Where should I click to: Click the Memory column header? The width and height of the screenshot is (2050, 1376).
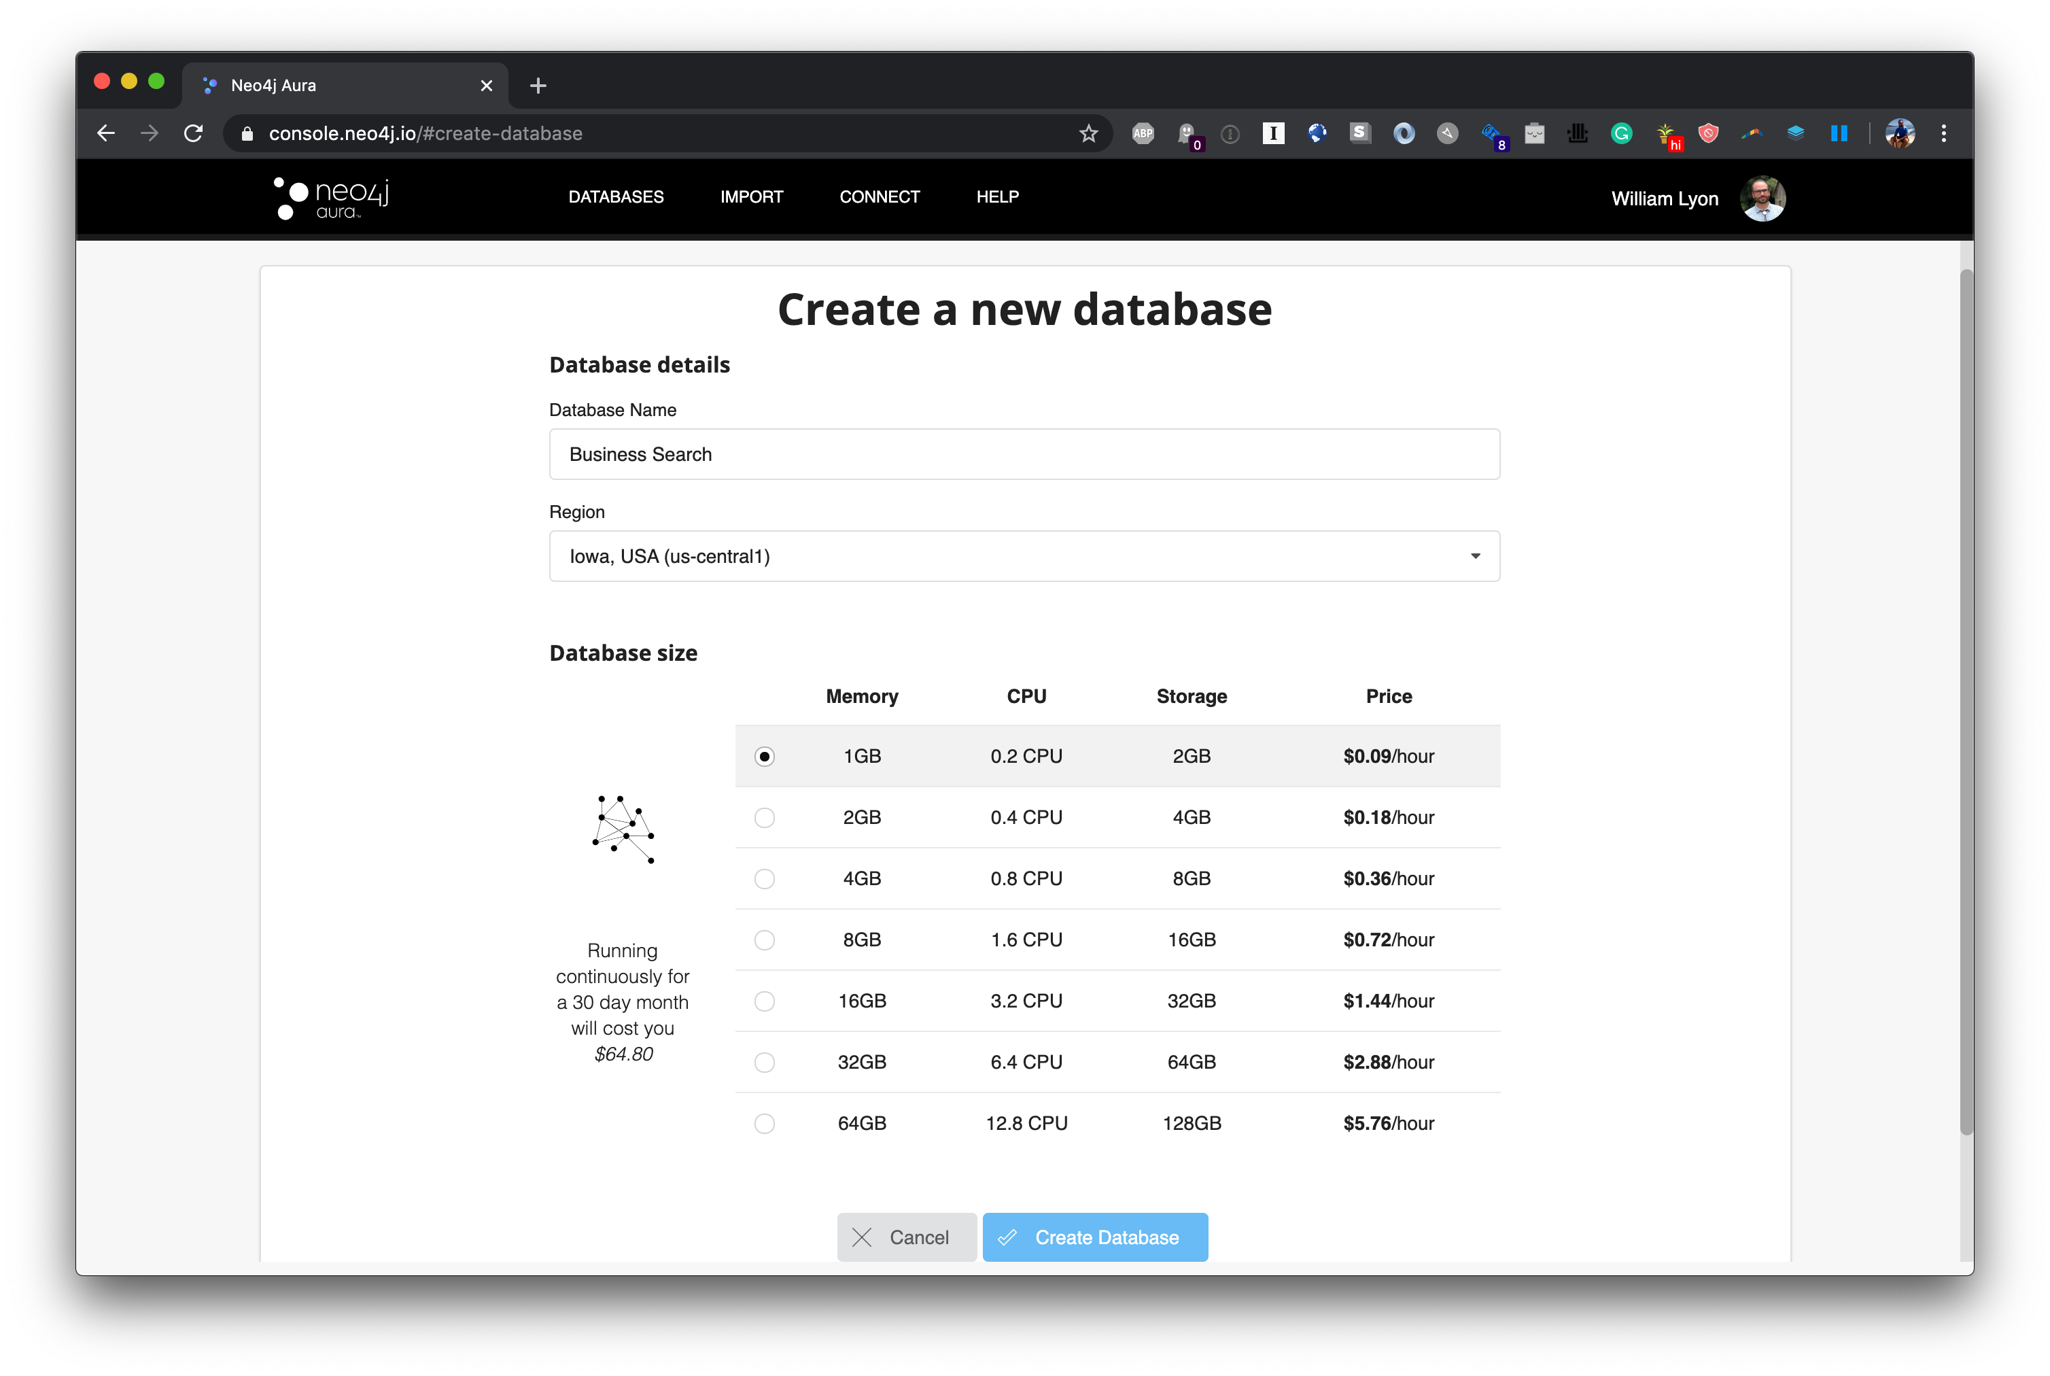(x=861, y=697)
